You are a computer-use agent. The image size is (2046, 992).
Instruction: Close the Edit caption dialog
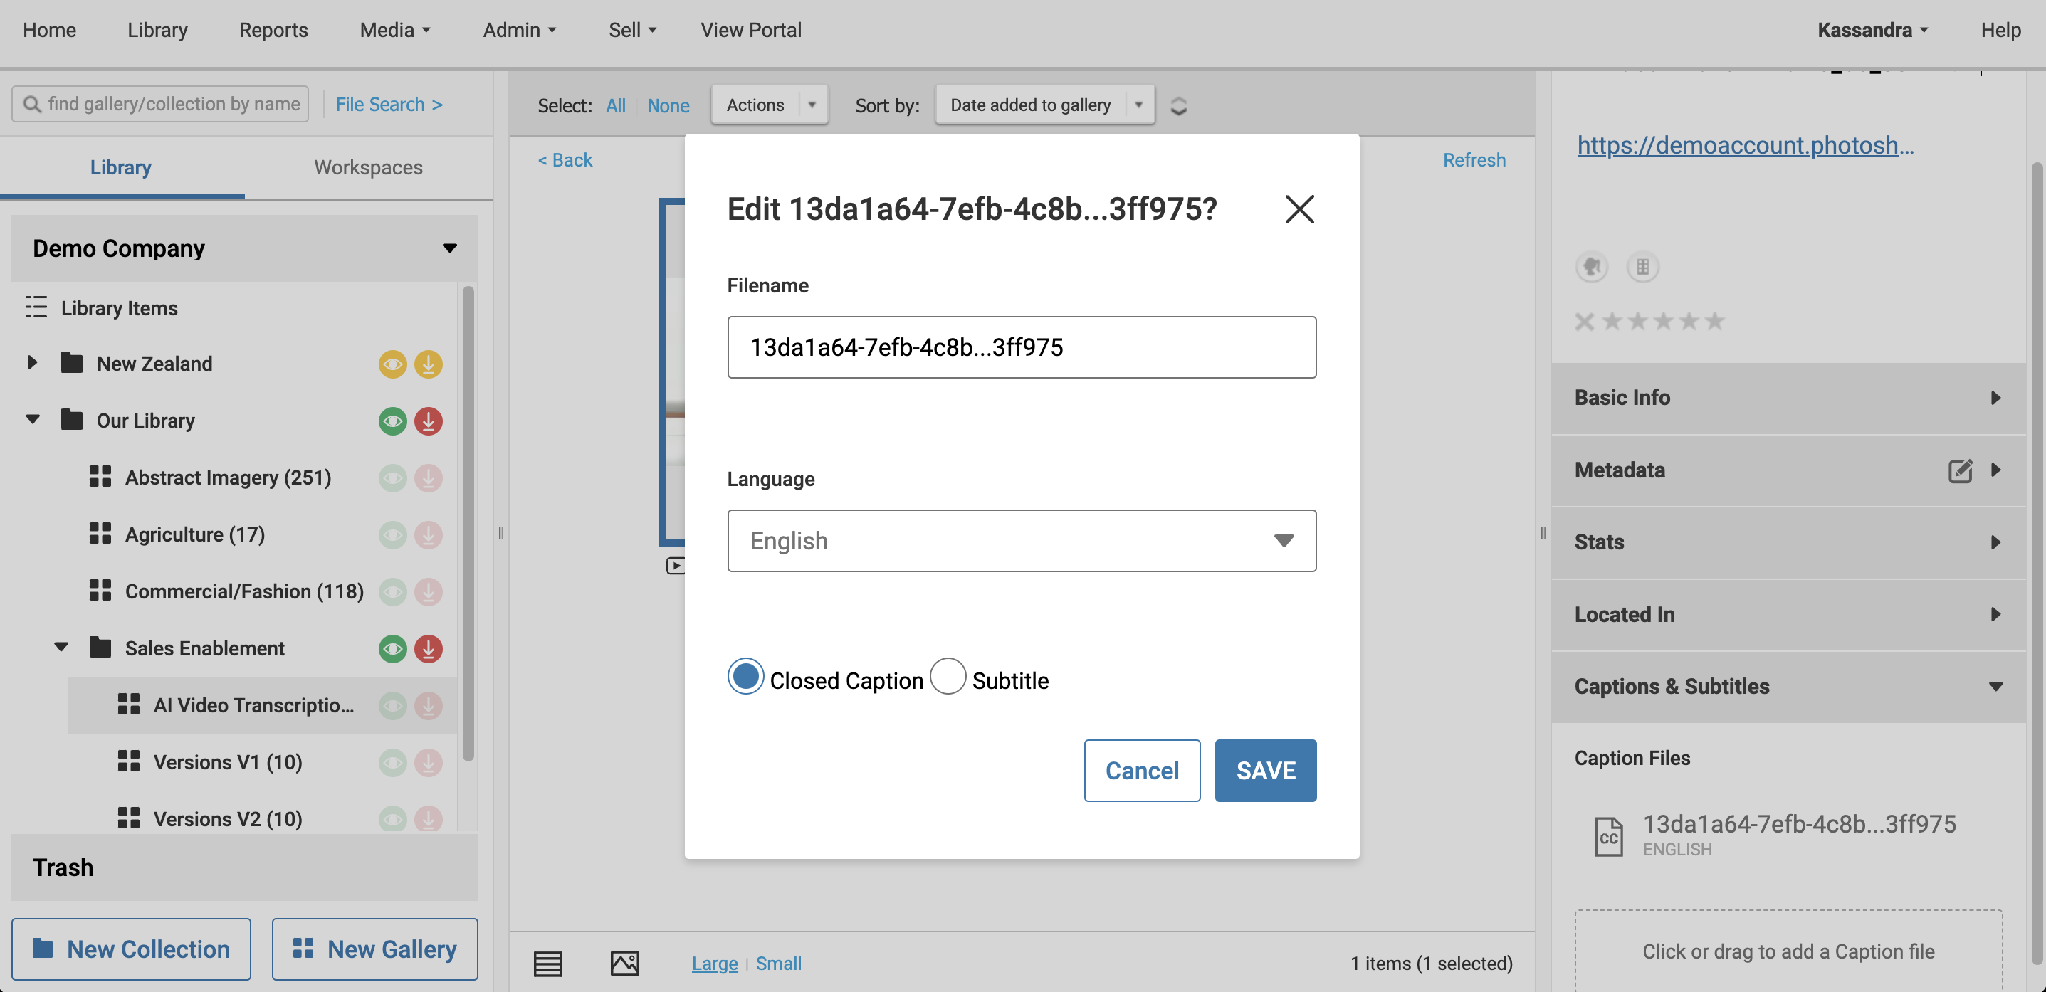(1299, 210)
